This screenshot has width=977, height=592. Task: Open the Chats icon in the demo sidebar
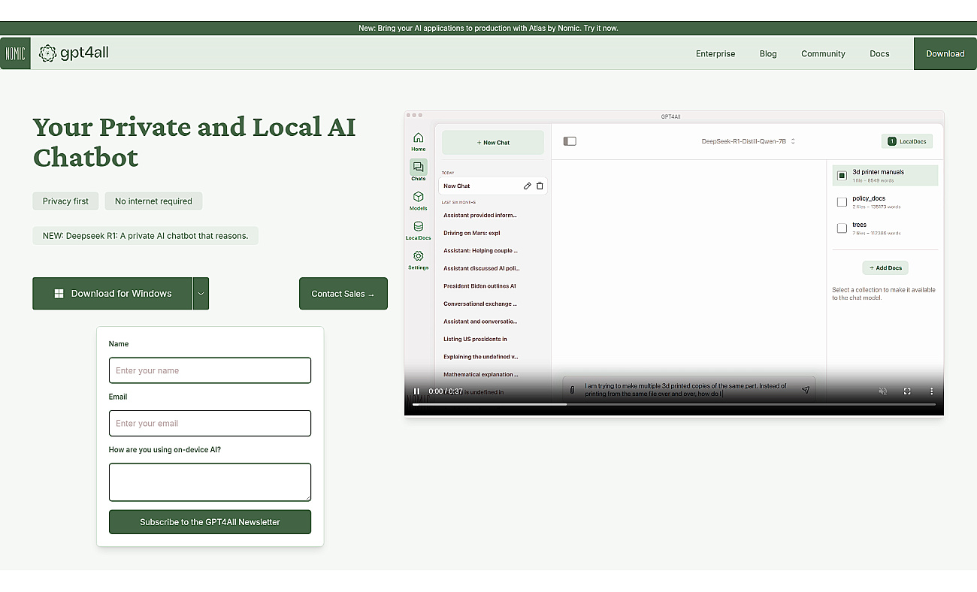pyautogui.click(x=419, y=167)
